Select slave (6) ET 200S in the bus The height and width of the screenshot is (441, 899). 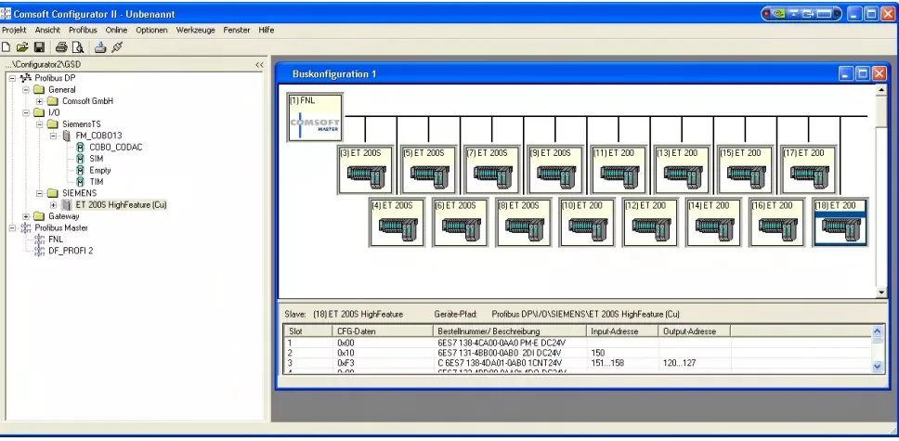click(461, 223)
